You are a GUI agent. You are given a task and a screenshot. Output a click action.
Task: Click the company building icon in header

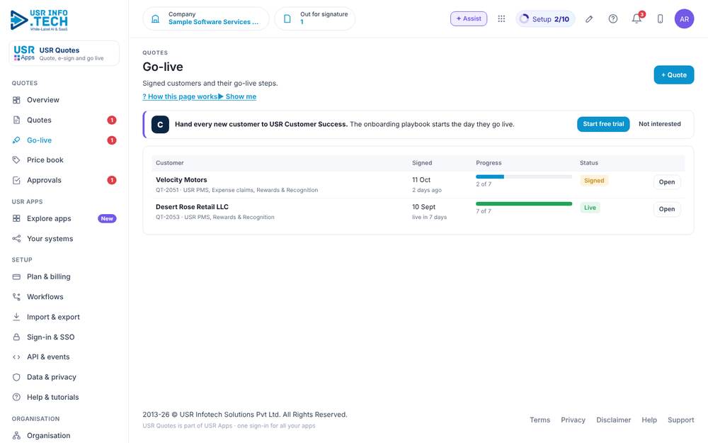click(x=155, y=18)
